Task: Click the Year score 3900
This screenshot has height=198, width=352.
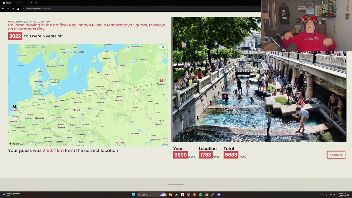Action: pos(180,155)
